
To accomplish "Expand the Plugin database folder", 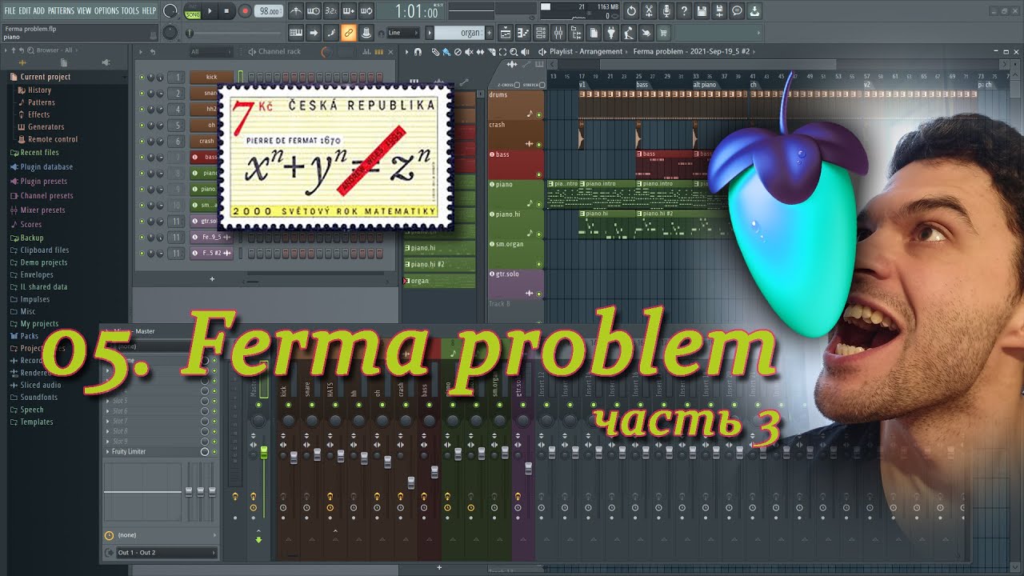I will pos(42,166).
